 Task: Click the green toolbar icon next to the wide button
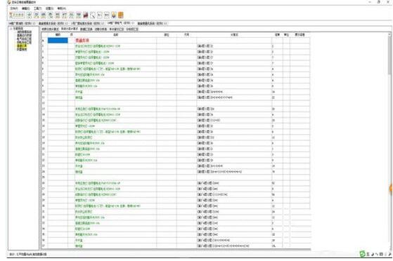click(30, 15)
